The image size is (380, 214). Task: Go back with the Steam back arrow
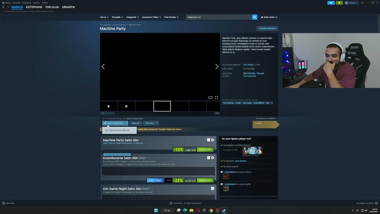[x=3, y=7]
